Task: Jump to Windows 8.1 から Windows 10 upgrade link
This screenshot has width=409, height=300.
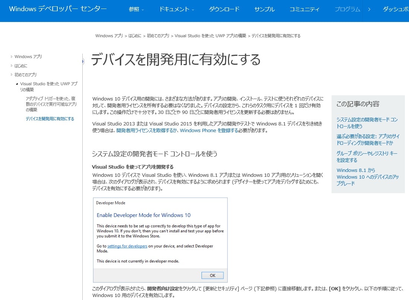Action: (368, 177)
